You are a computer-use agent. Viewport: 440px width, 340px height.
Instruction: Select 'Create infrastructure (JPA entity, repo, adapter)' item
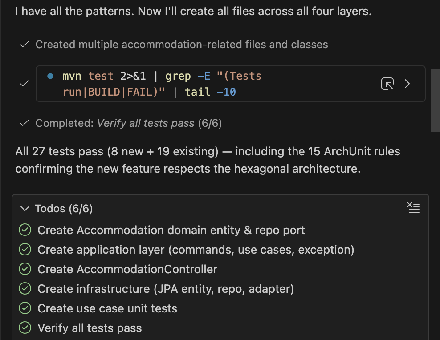(166, 289)
